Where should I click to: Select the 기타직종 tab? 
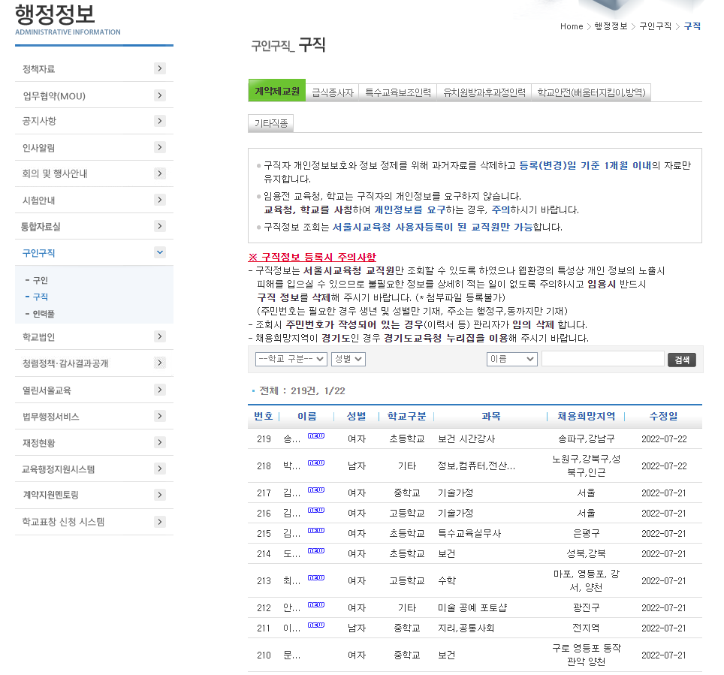270,122
